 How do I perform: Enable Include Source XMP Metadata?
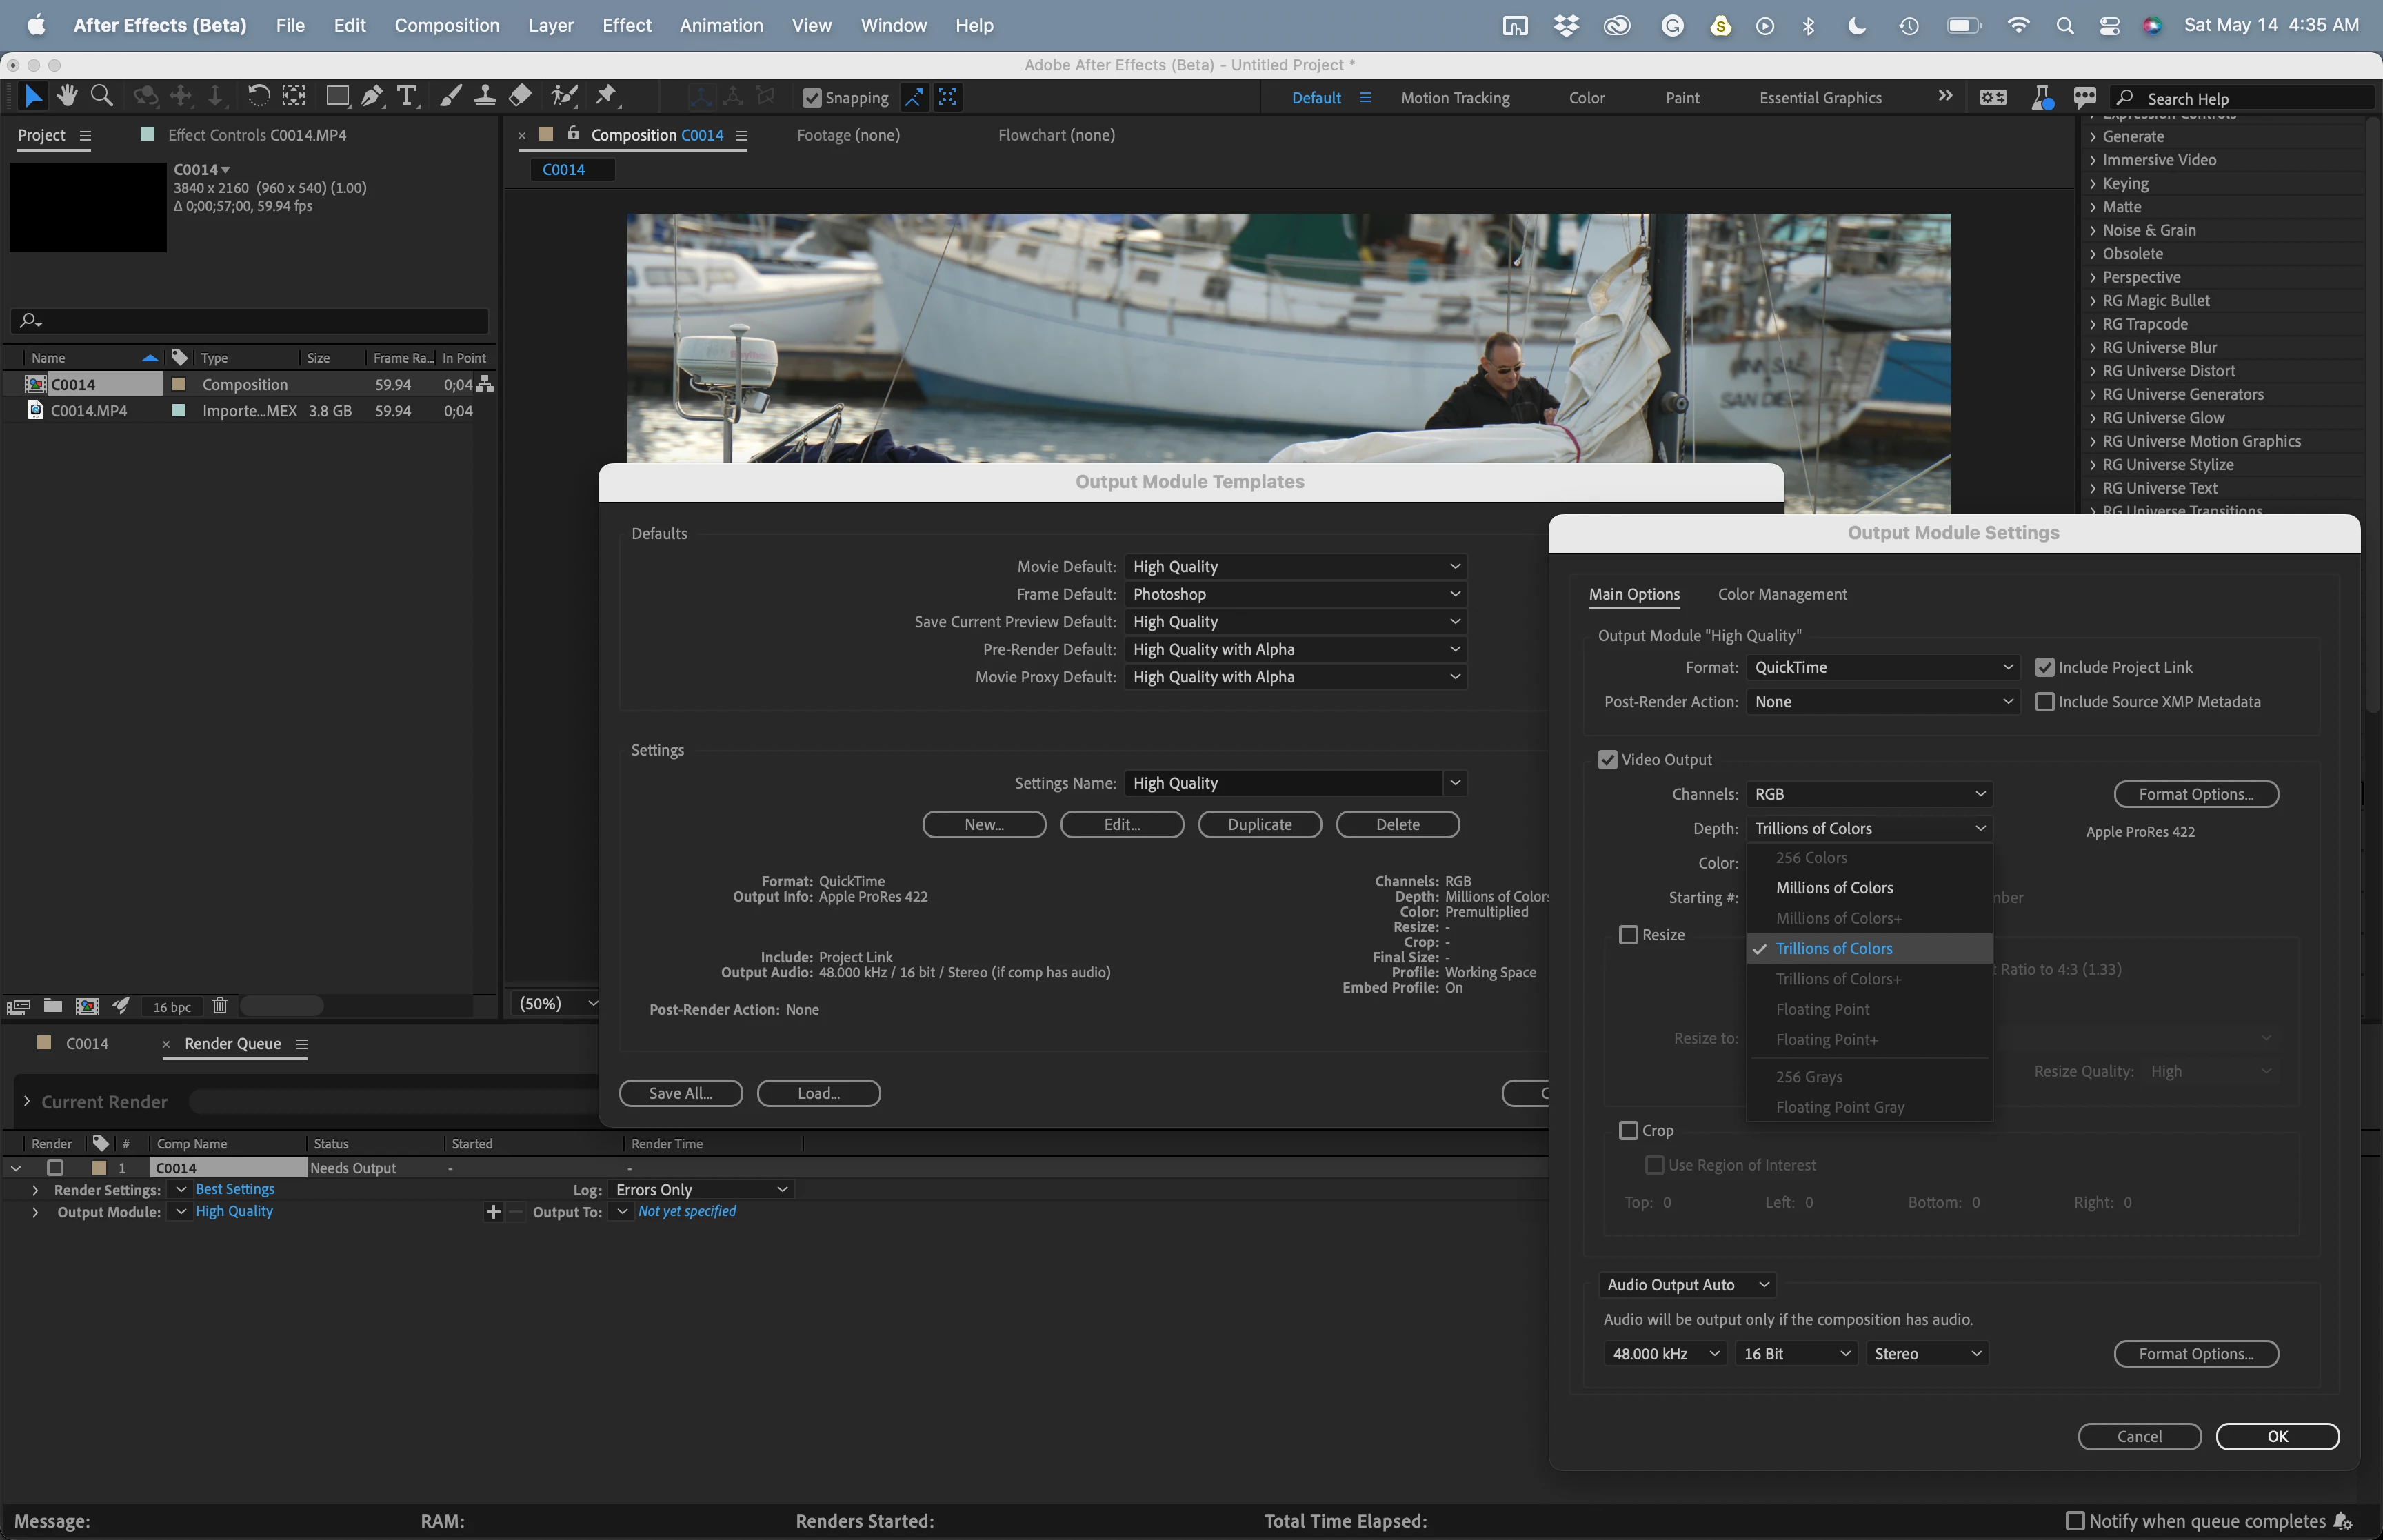point(2044,702)
